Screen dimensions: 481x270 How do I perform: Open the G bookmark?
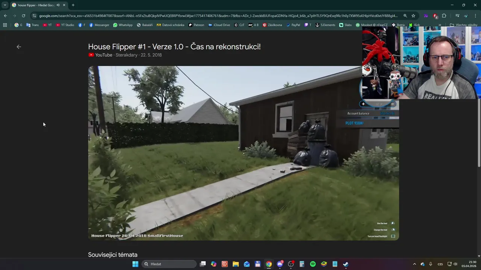(18, 25)
